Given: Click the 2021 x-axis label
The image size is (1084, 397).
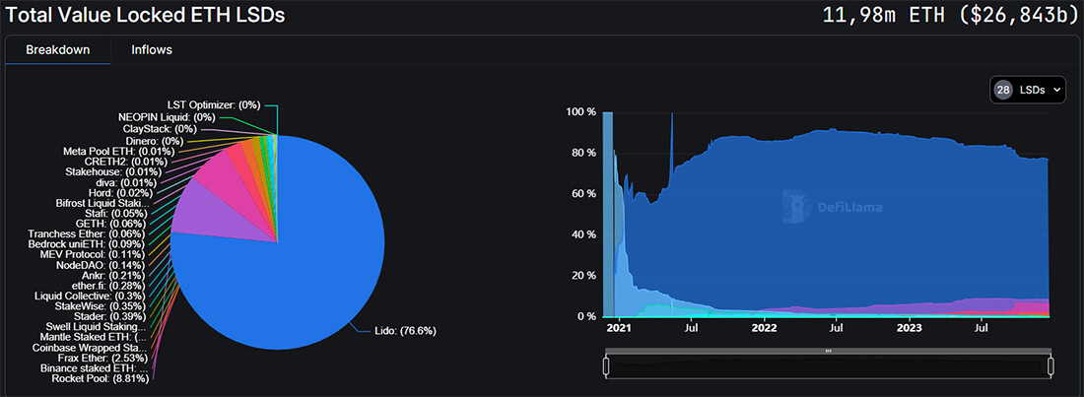Looking at the screenshot, I should 617,328.
